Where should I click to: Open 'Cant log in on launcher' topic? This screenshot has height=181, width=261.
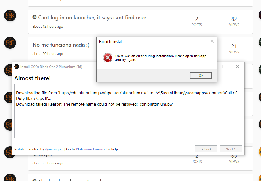point(92,17)
